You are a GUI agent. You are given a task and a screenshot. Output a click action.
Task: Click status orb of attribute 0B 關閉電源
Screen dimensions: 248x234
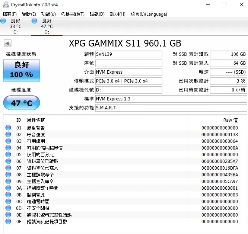8,195
